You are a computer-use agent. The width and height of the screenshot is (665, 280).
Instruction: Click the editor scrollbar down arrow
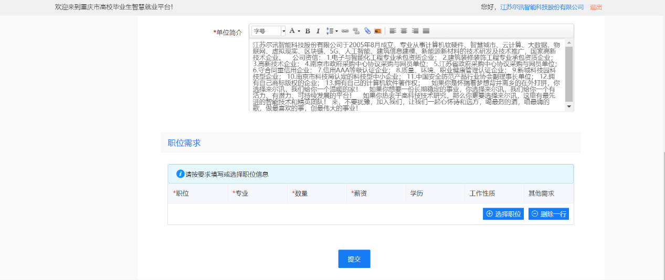pos(569,106)
